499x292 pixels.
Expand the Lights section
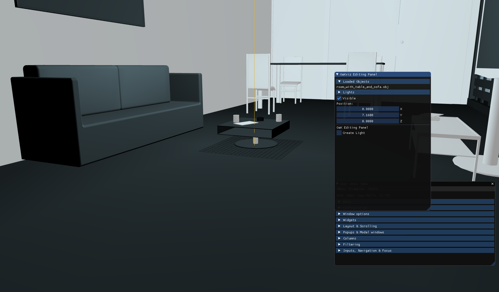339,92
